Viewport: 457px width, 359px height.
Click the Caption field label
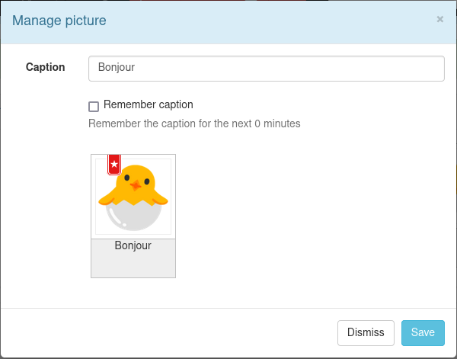click(46, 67)
